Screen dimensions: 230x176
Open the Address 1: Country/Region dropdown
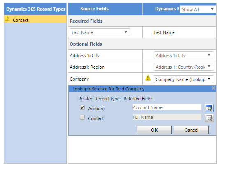click(184, 67)
